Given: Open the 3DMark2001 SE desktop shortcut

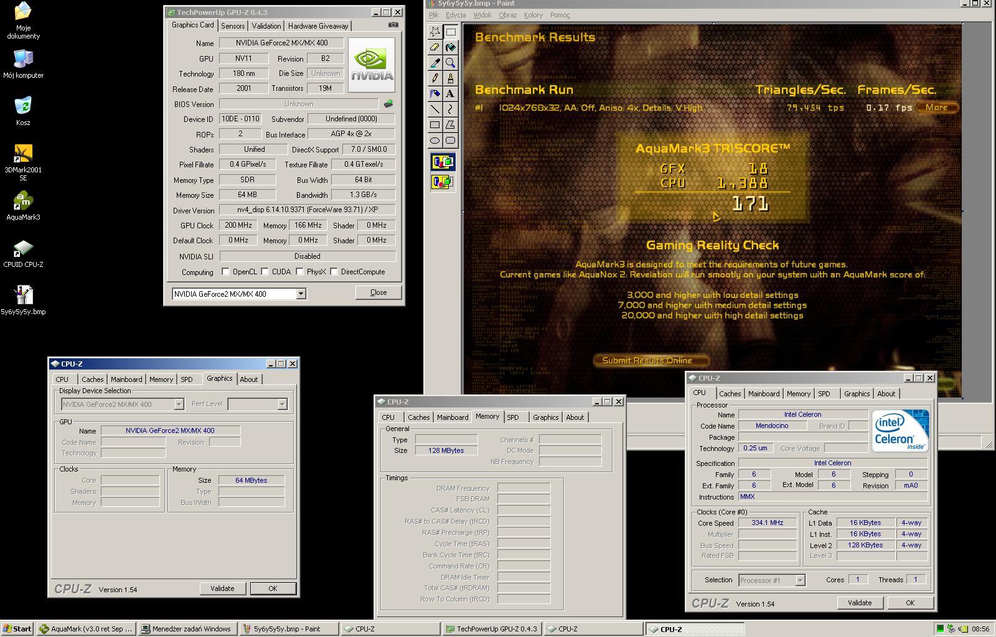Looking at the screenshot, I should (23, 162).
